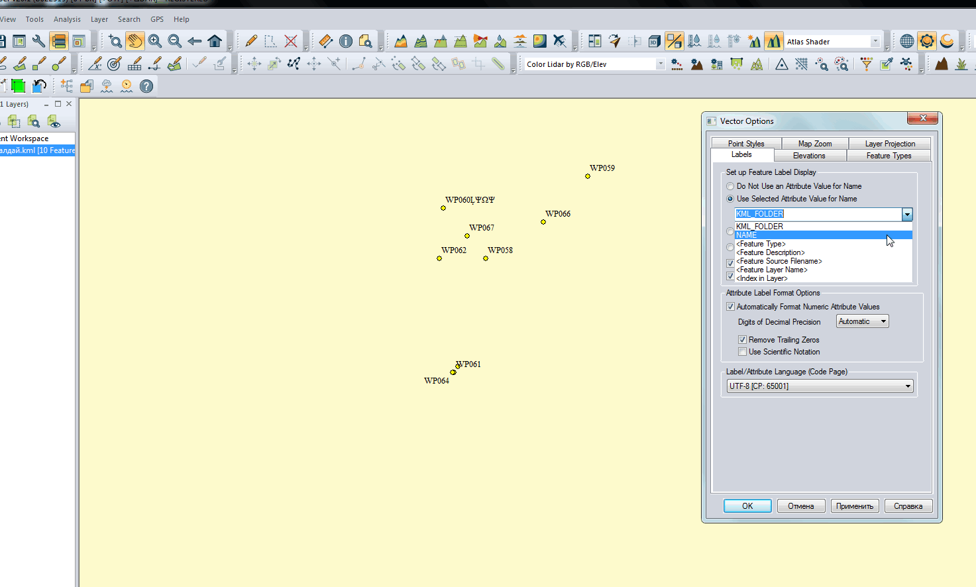Open the Feature Info tool
976x587 pixels.
coord(346,41)
